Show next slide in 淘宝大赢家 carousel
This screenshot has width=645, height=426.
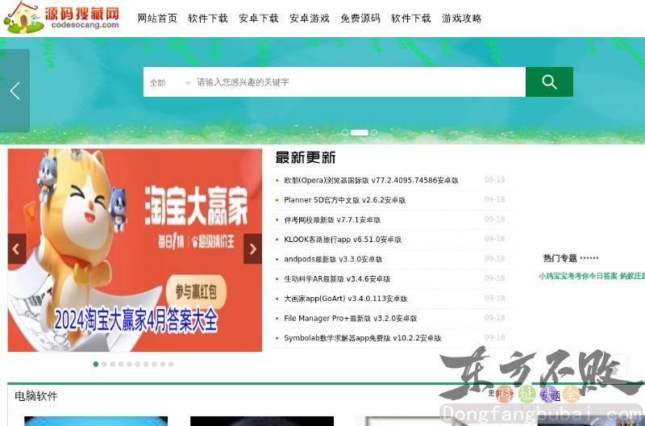(252, 249)
